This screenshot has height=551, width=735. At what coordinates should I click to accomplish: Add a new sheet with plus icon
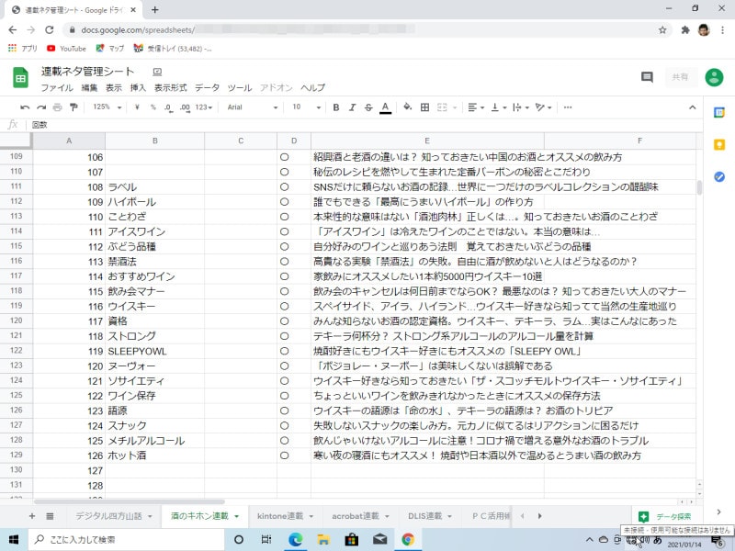[x=31, y=516]
